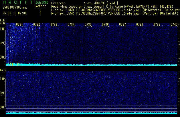Select the 0737 time marker

(x=122, y=25)
